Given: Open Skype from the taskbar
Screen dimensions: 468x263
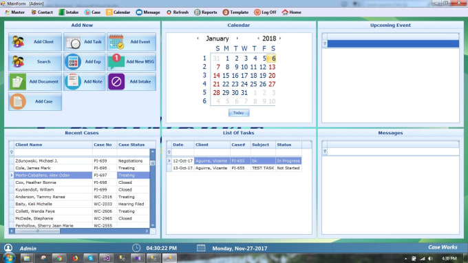Looking at the screenshot, I should (91, 258).
